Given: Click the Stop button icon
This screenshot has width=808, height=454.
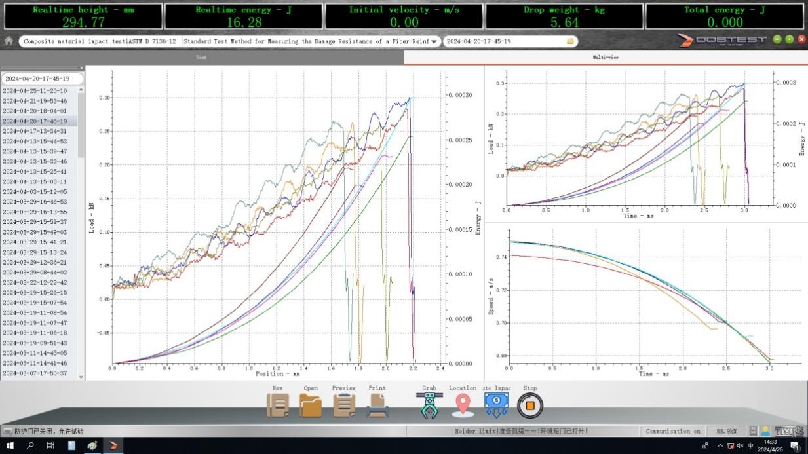Looking at the screenshot, I should point(530,406).
